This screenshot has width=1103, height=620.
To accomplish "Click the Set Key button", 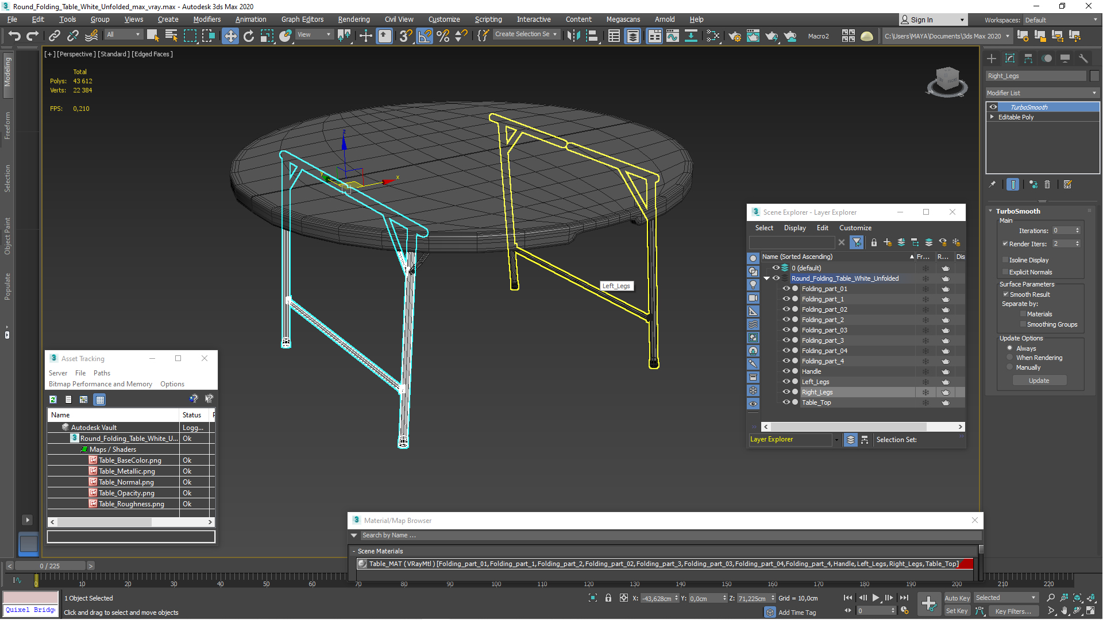I will point(957,611).
